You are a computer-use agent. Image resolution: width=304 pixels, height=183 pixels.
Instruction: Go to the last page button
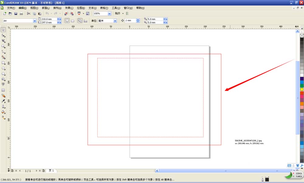coord(40,171)
